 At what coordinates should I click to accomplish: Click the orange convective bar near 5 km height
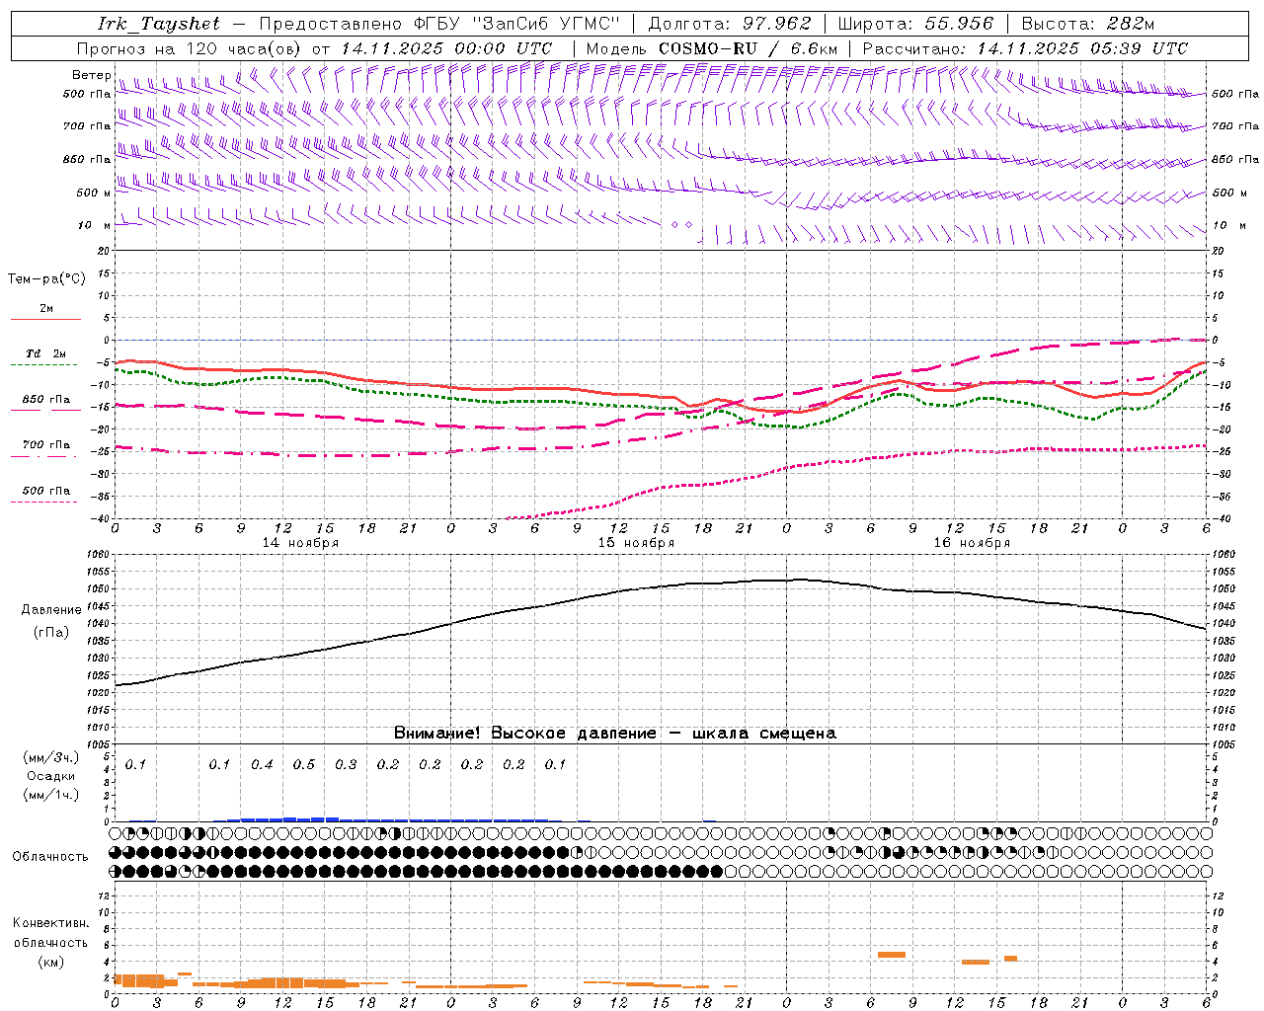892,954
